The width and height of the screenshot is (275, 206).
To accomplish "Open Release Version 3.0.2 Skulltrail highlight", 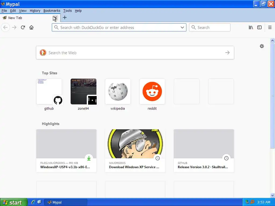I will click(x=204, y=151).
